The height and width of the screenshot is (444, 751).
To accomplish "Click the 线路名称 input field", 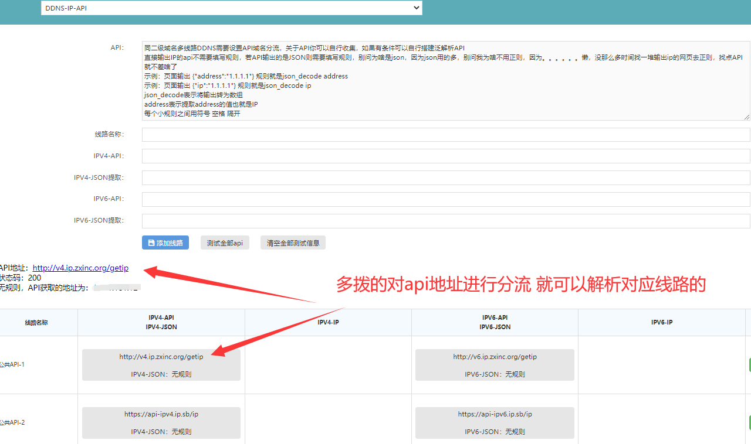I will click(446, 134).
